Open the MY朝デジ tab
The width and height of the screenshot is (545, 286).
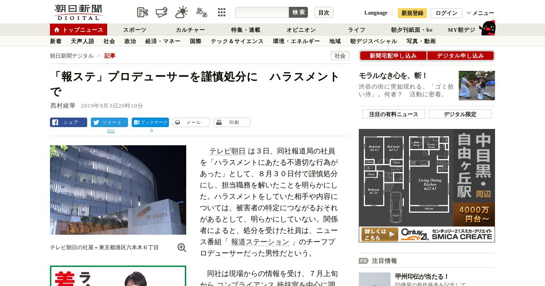pos(461,30)
